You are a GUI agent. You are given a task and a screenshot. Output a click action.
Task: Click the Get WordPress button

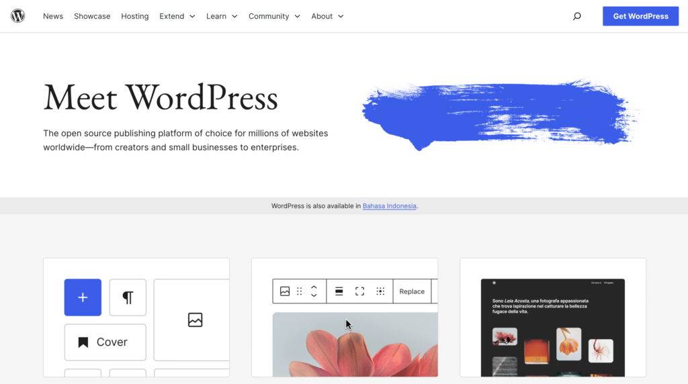[640, 16]
